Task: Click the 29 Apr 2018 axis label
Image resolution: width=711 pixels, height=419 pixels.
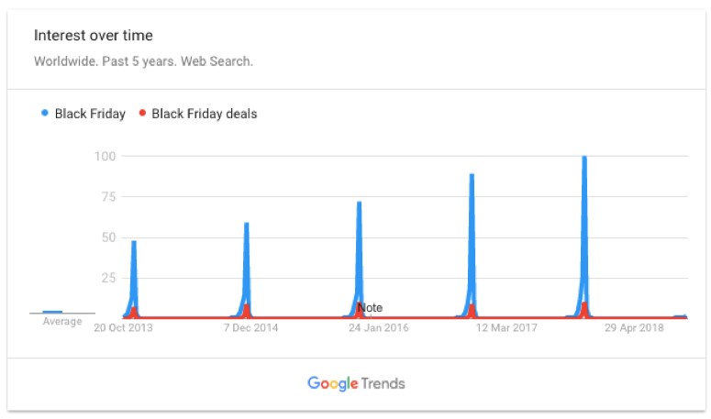Action: [x=634, y=327]
